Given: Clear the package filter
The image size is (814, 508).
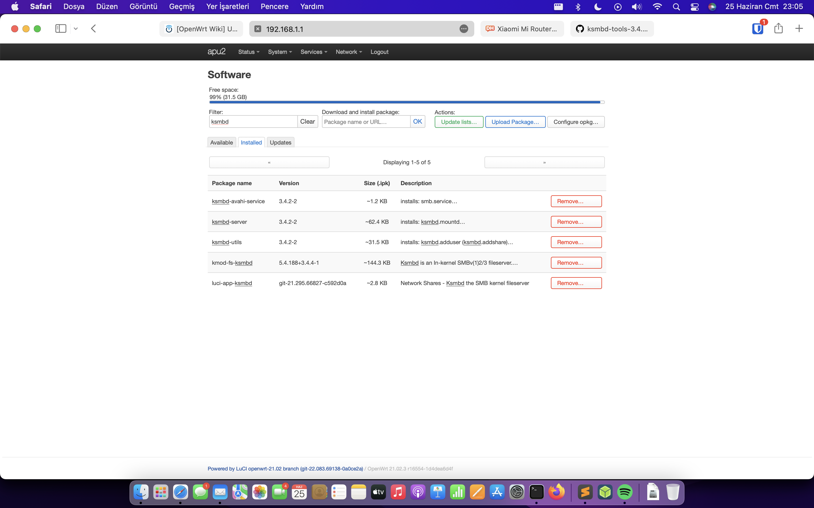Looking at the screenshot, I should click(308, 122).
